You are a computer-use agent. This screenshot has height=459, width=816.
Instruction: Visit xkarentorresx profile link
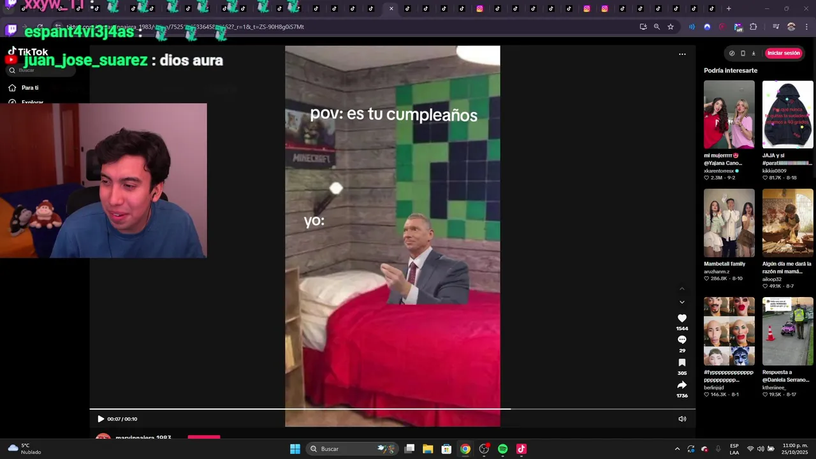(719, 171)
